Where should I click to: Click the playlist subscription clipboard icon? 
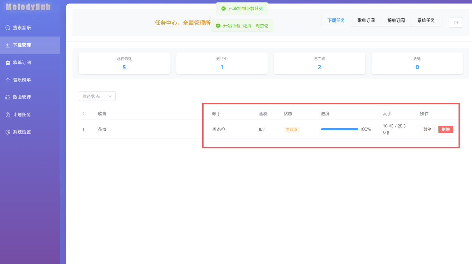coord(8,63)
